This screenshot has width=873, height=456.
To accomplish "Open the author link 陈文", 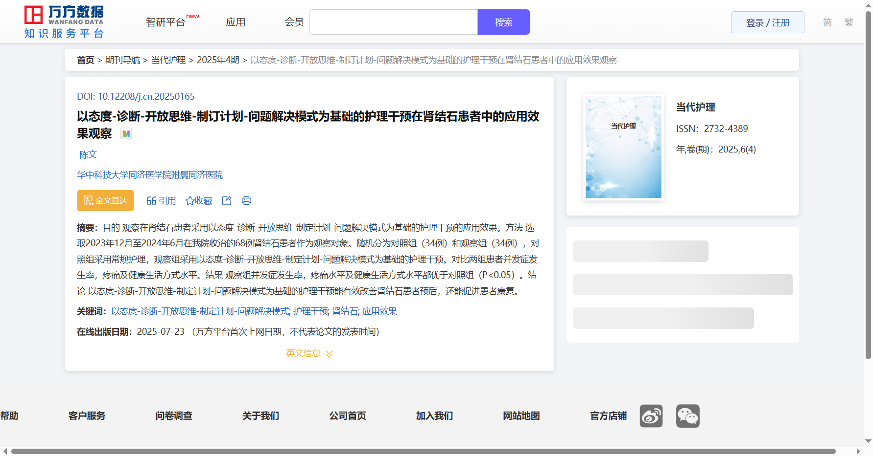I will [x=88, y=154].
